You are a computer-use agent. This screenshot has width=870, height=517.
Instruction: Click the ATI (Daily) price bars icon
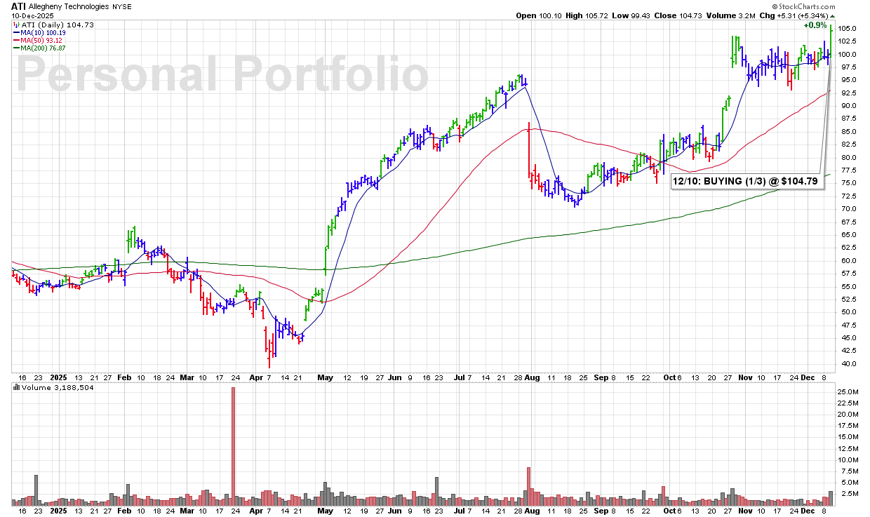[16, 25]
